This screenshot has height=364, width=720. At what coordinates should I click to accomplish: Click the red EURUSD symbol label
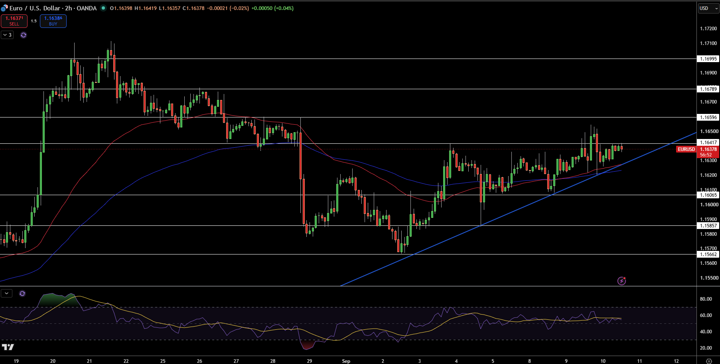click(x=686, y=149)
